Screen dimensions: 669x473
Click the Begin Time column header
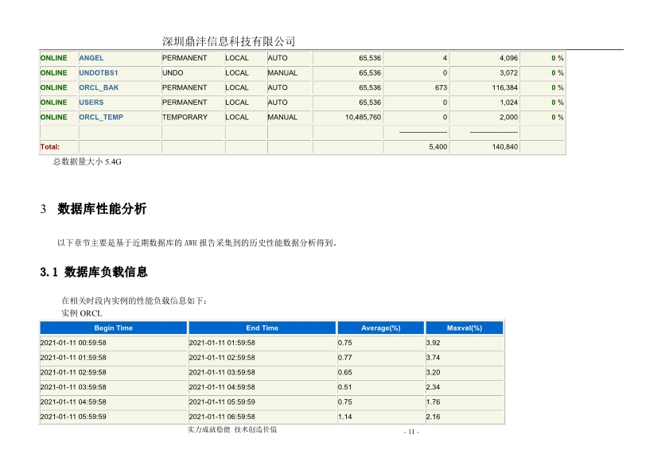click(114, 328)
